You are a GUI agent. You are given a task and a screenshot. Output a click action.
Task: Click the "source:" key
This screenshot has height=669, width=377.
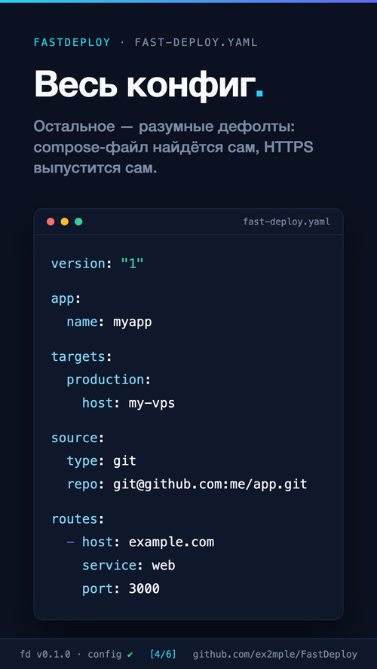[x=78, y=438]
